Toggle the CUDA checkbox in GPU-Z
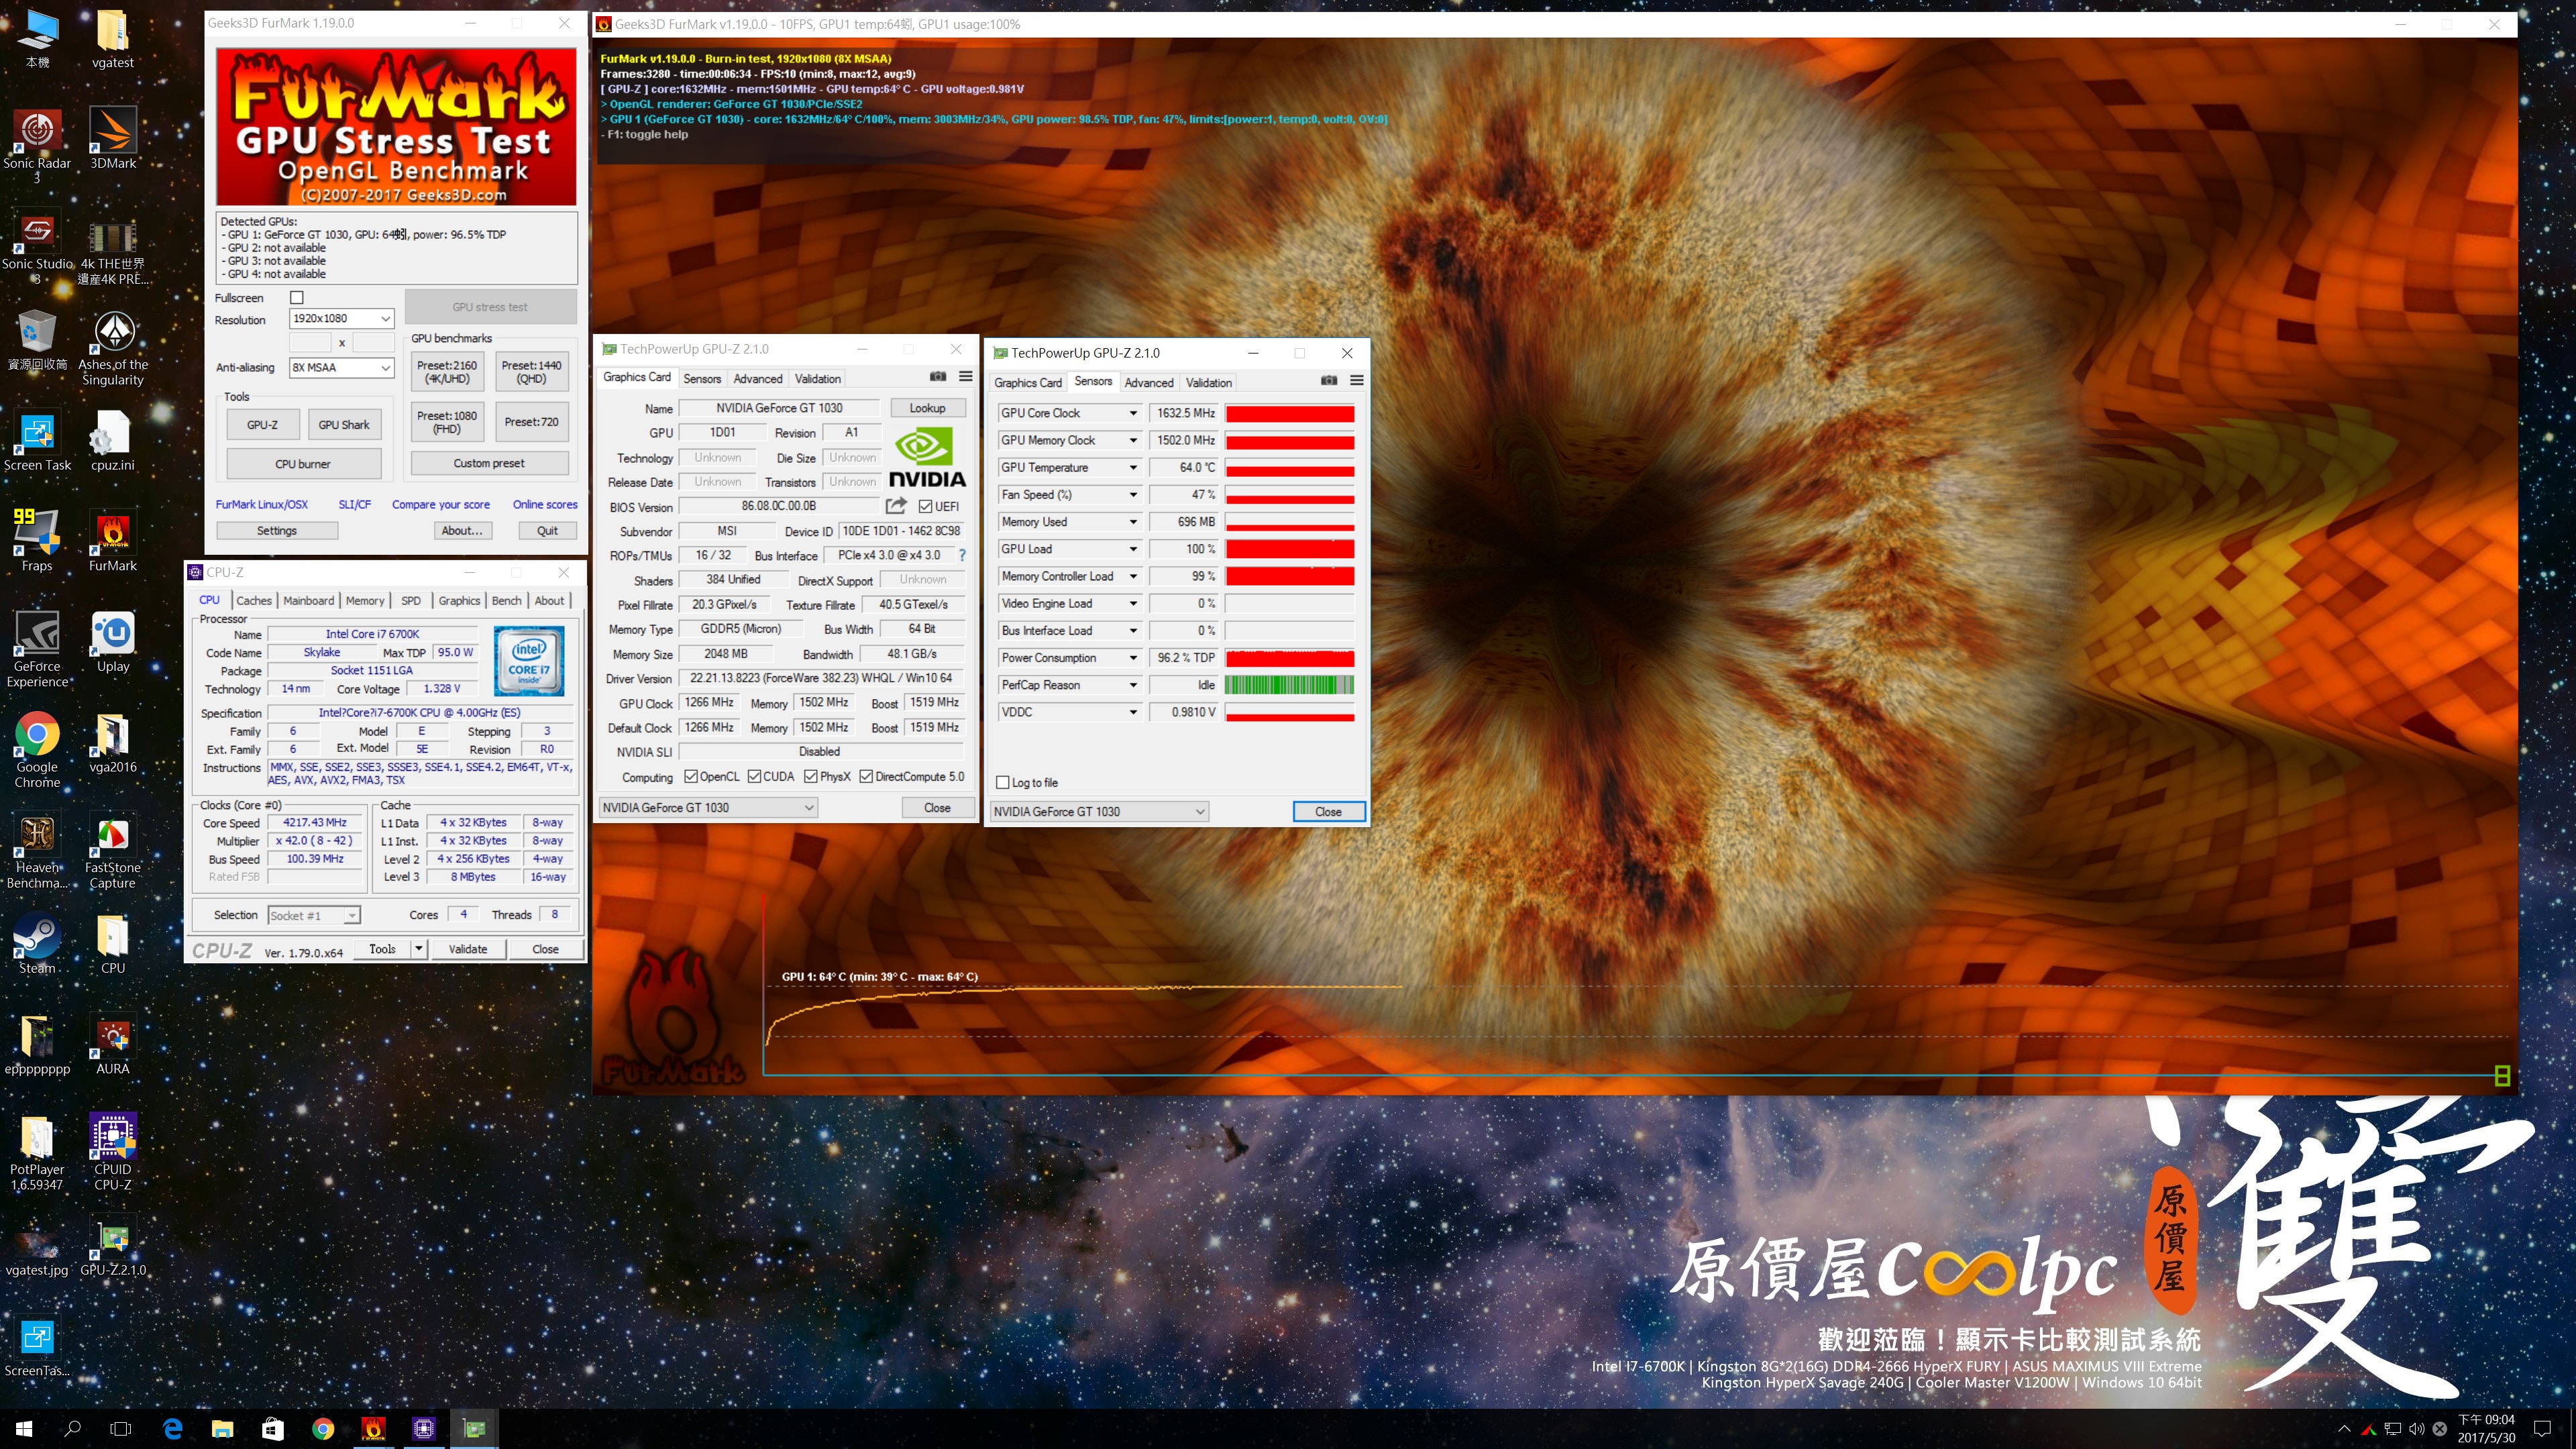This screenshot has width=2576, height=1449. pyautogui.click(x=754, y=776)
